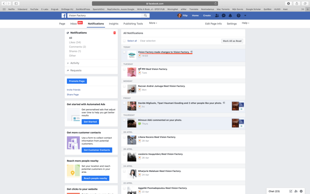The height and width of the screenshot is (194, 310).
Task: Click the notifications bell icon
Action: coord(230,15)
